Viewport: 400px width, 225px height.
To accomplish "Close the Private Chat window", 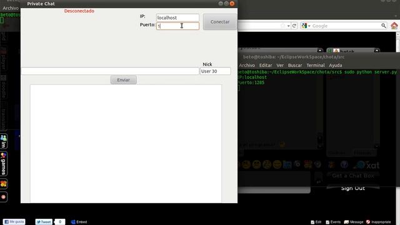I will tap(232, 4).
